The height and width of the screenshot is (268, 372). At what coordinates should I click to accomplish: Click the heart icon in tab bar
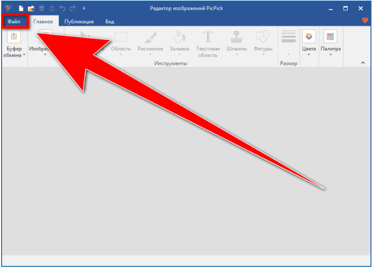pos(364,20)
